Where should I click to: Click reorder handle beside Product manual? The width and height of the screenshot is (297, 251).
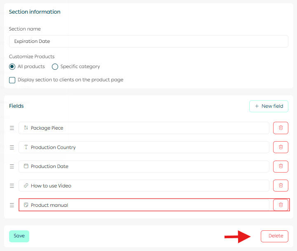point(12,205)
